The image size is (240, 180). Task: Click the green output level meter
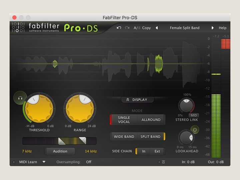click(216, 126)
